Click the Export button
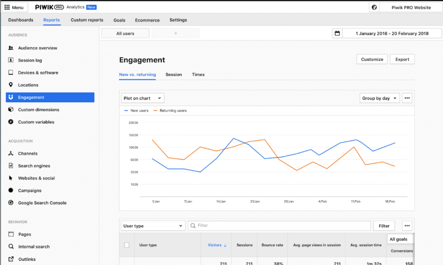Viewport: 443px width, 265px height. pos(402,59)
